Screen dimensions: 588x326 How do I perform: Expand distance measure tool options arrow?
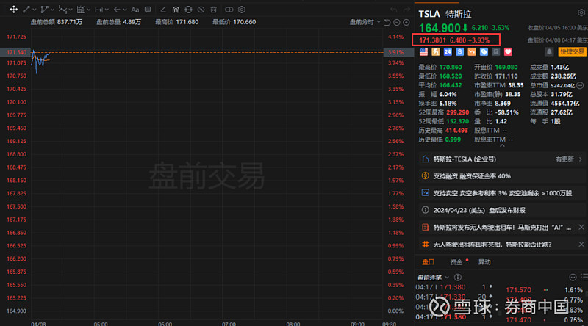[x=107, y=10]
